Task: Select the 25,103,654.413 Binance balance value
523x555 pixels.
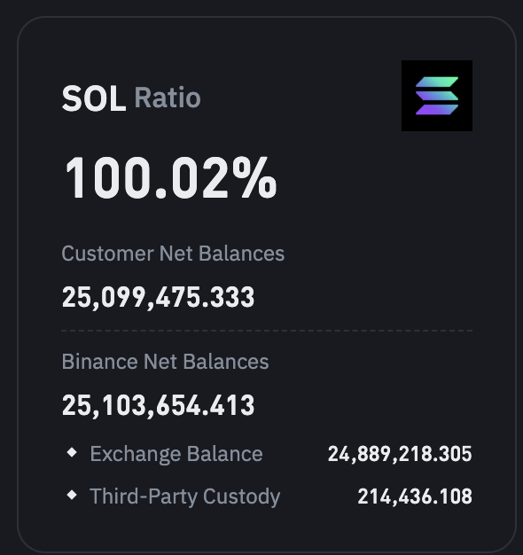Action: 158,405
